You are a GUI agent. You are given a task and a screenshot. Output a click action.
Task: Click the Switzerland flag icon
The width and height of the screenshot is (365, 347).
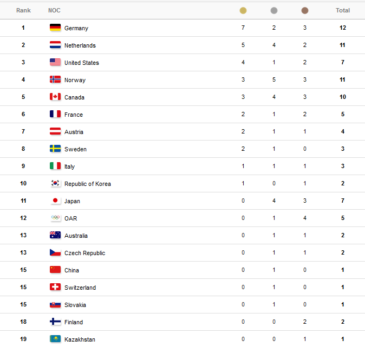(x=55, y=287)
